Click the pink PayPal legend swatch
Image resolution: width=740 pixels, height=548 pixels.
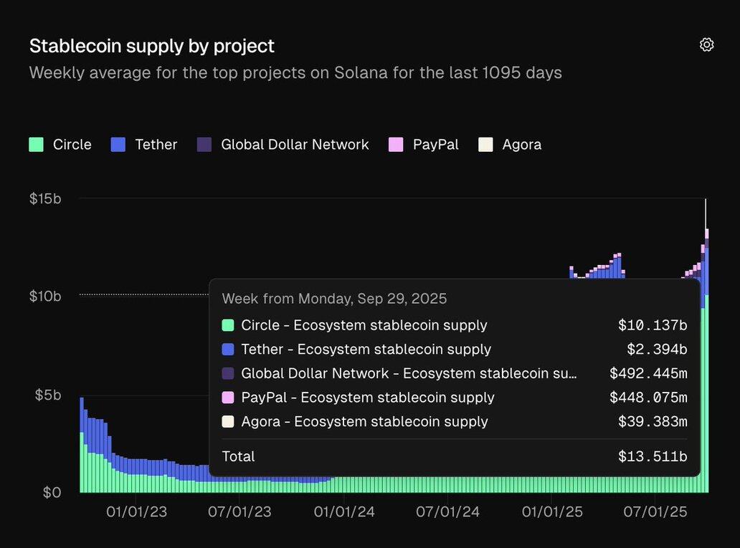396,145
